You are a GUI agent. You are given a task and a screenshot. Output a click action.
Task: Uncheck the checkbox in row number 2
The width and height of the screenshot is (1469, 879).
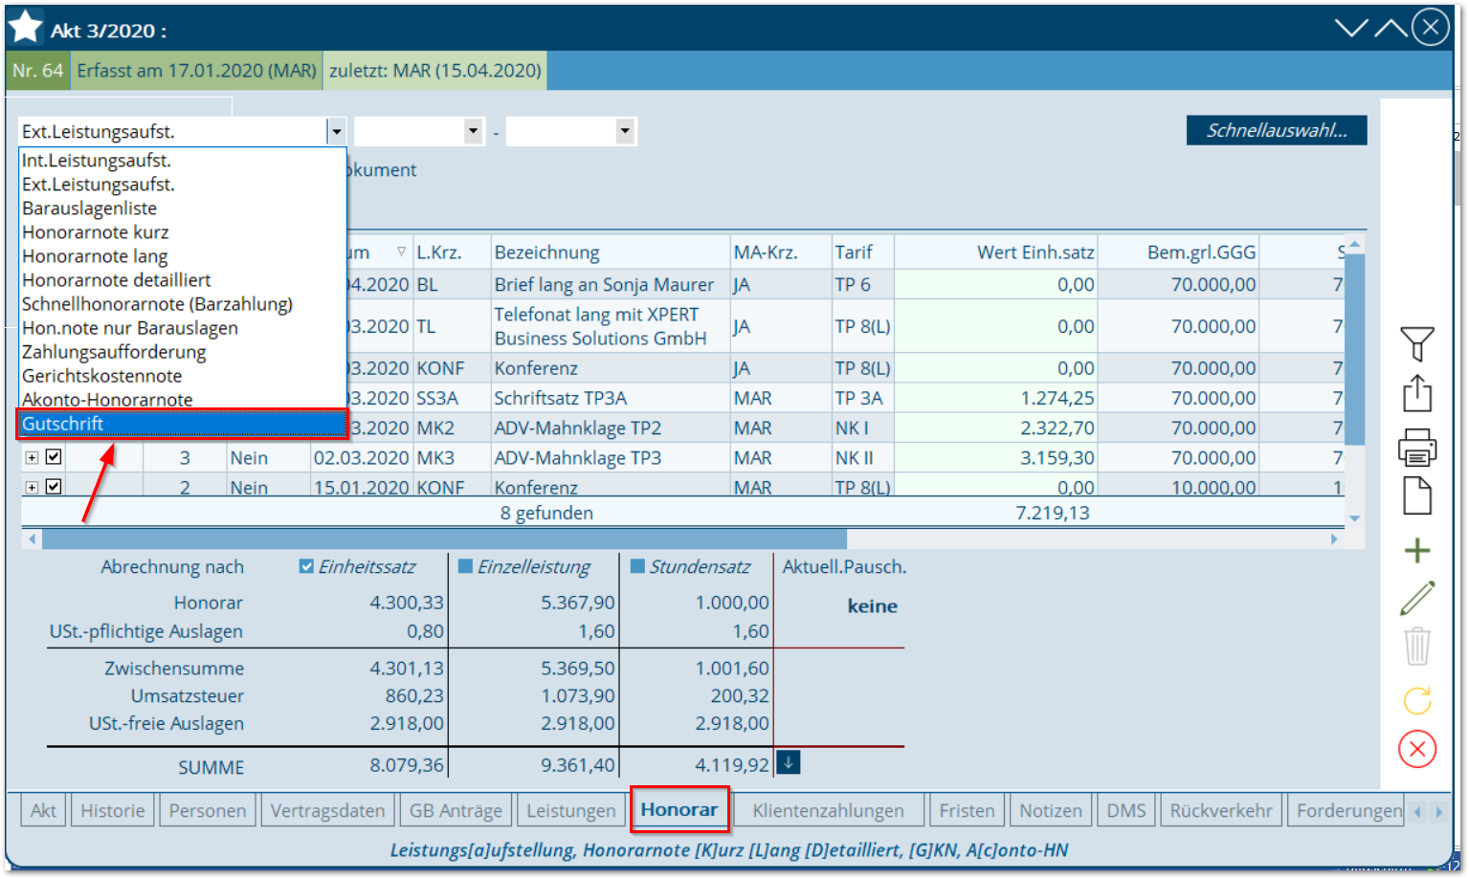[x=54, y=487]
